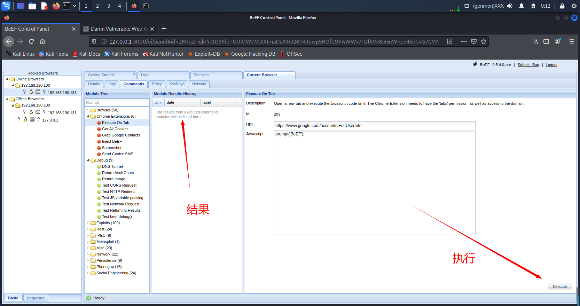
Task: Collapse offline 192.168.190.130 group
Action: click(13, 105)
